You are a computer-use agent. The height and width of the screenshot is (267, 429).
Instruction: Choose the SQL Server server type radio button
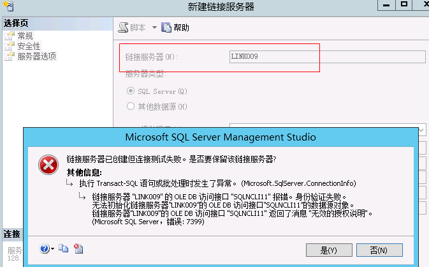click(131, 91)
